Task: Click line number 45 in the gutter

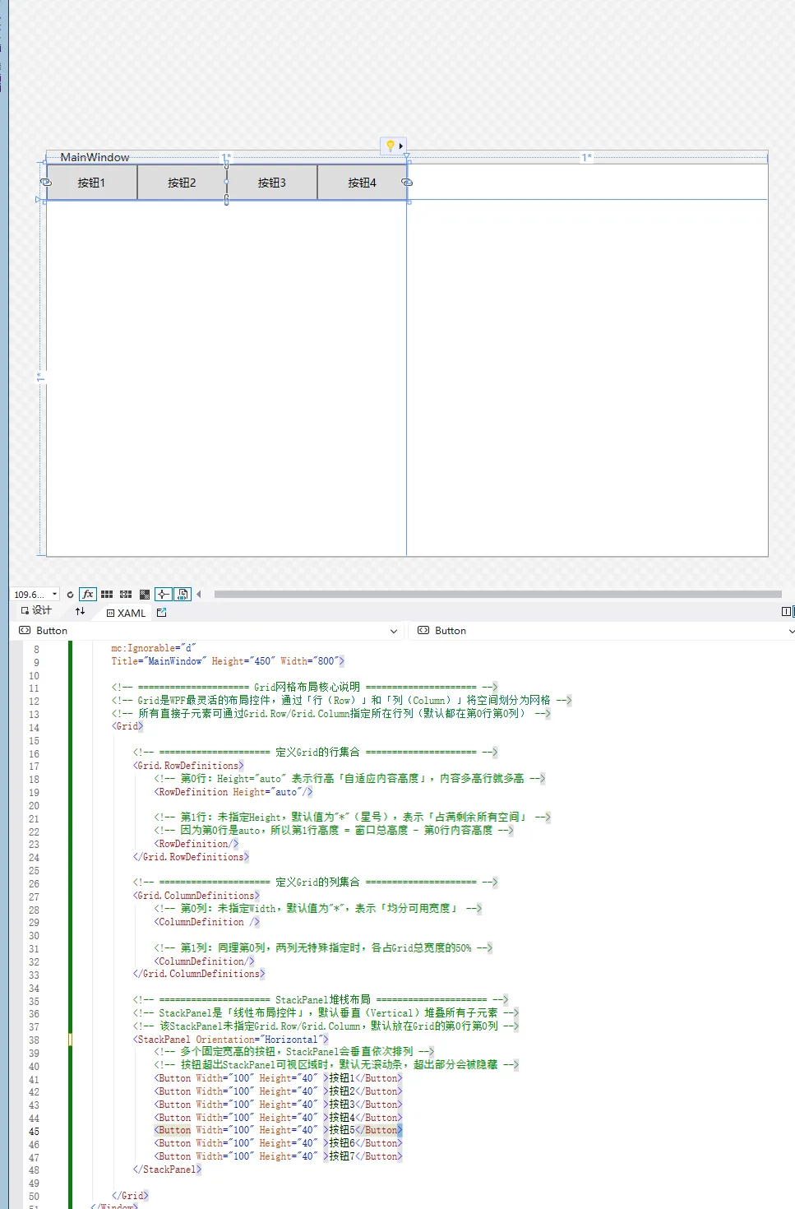Action: pos(34,1132)
